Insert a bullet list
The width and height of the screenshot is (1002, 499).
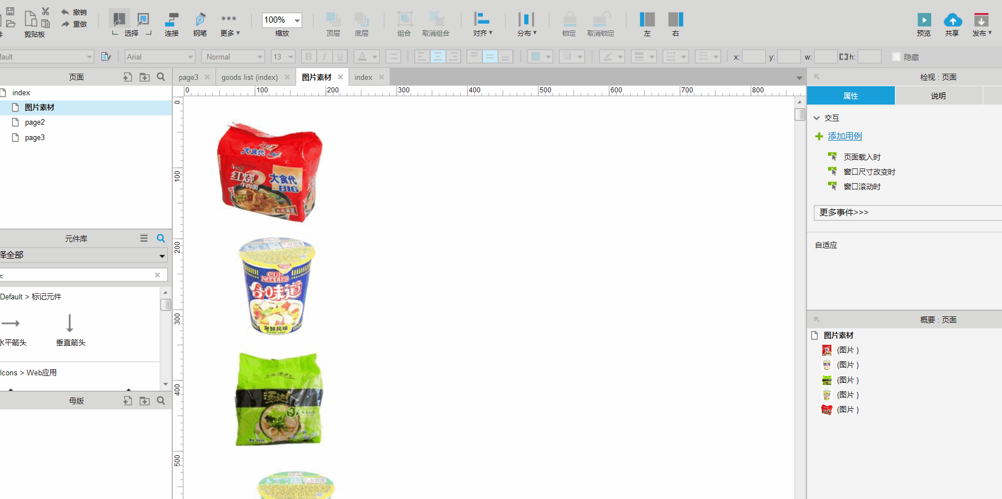click(393, 57)
